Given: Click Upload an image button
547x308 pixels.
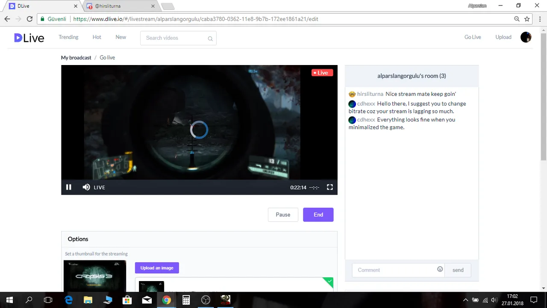Looking at the screenshot, I should click(157, 268).
